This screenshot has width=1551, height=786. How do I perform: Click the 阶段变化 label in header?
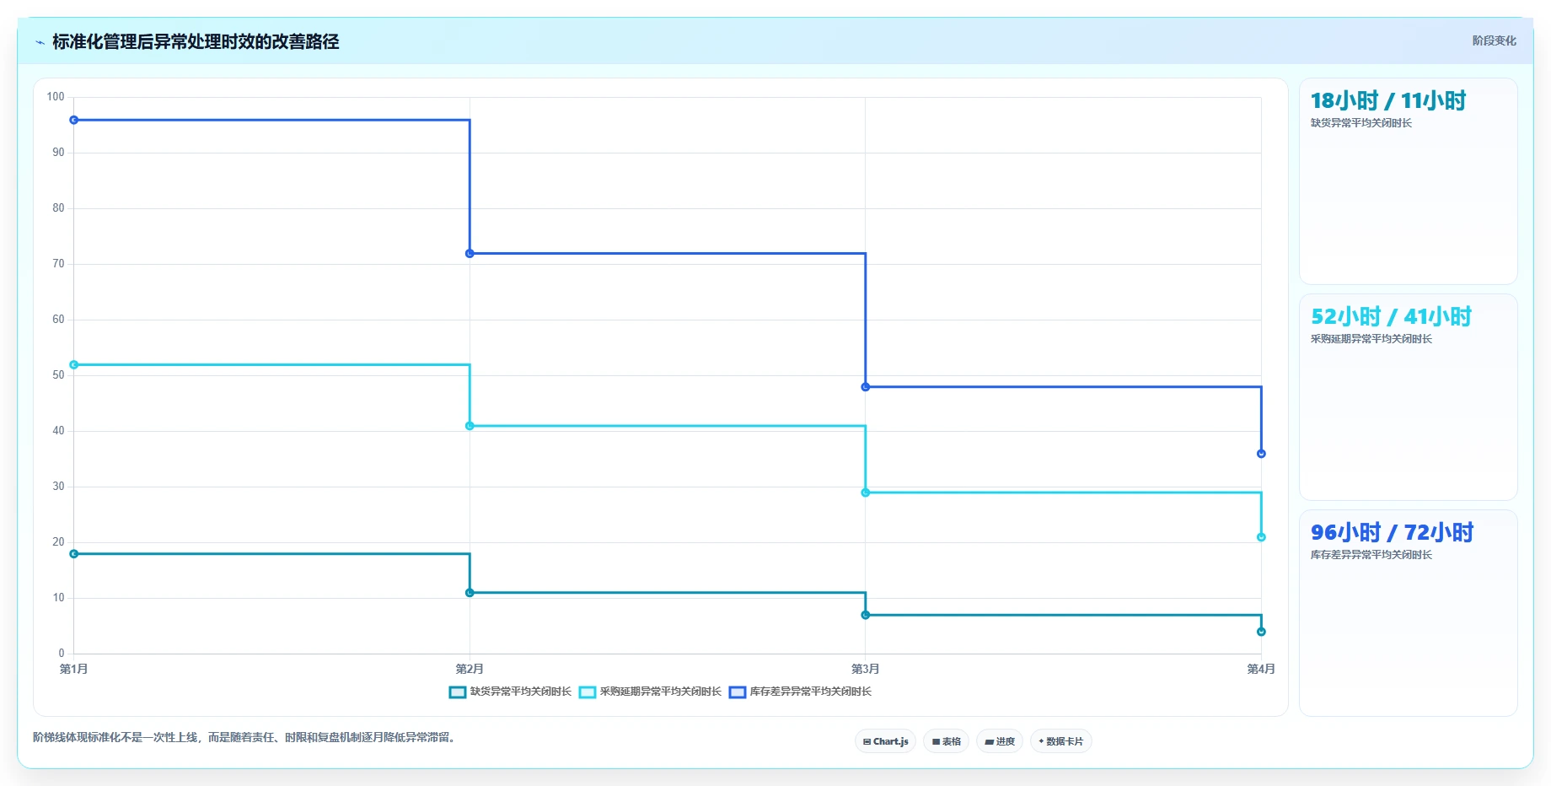[1494, 40]
